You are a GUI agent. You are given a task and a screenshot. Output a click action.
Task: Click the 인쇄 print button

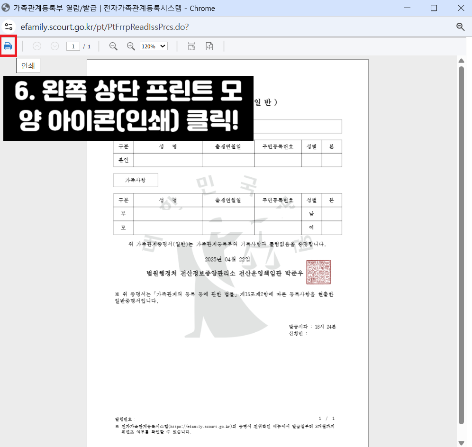click(x=27, y=65)
